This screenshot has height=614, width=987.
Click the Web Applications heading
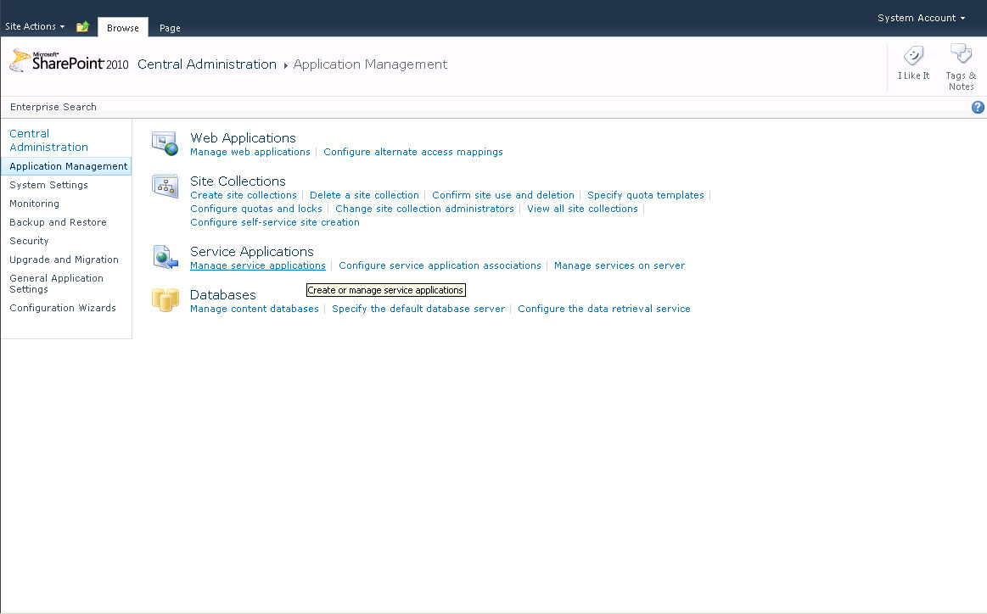tap(243, 137)
